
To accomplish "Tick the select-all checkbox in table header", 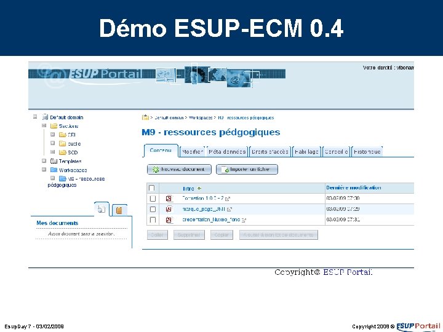I will tap(152, 188).
